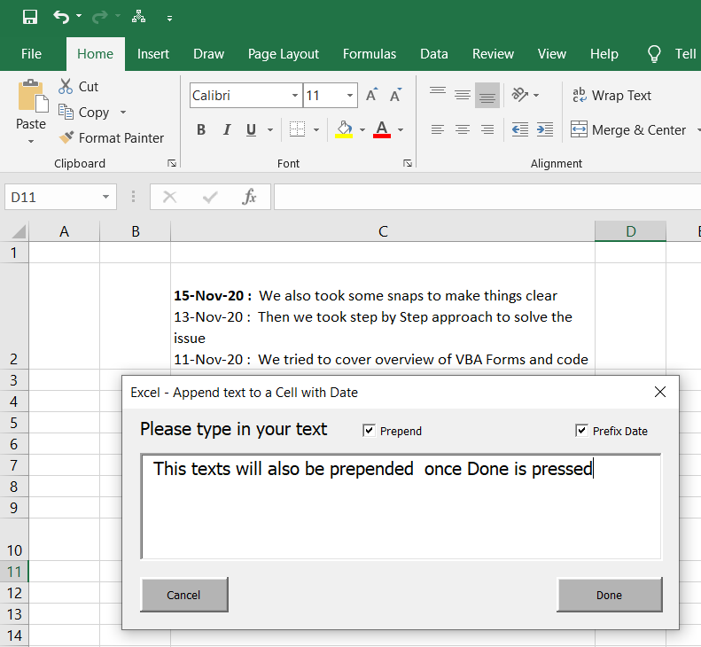Expand the underline style arrow
The image size is (701, 647).
tap(270, 130)
